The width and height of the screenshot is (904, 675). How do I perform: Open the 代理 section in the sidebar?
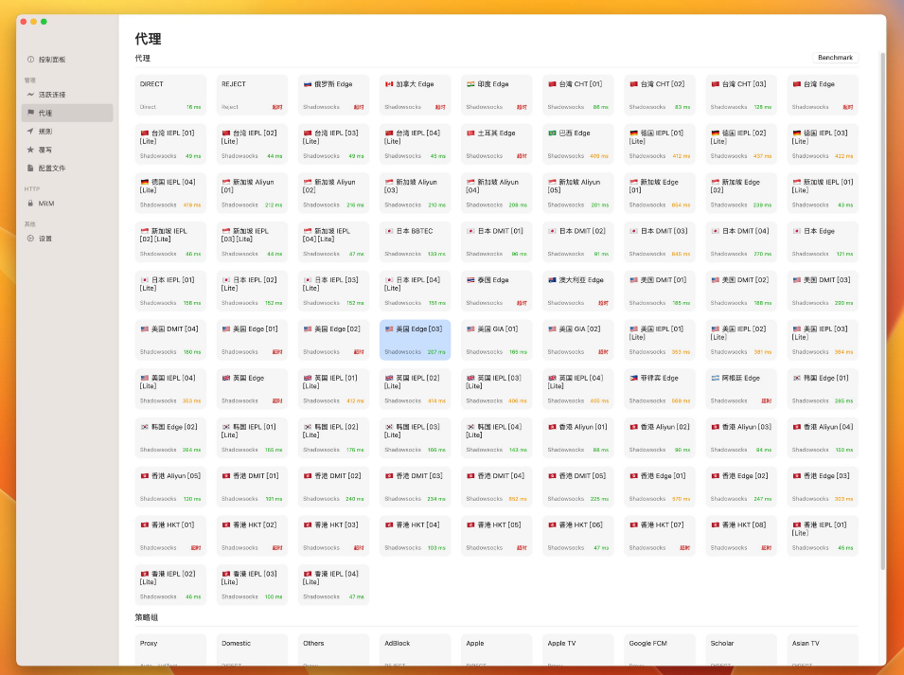tap(67, 113)
